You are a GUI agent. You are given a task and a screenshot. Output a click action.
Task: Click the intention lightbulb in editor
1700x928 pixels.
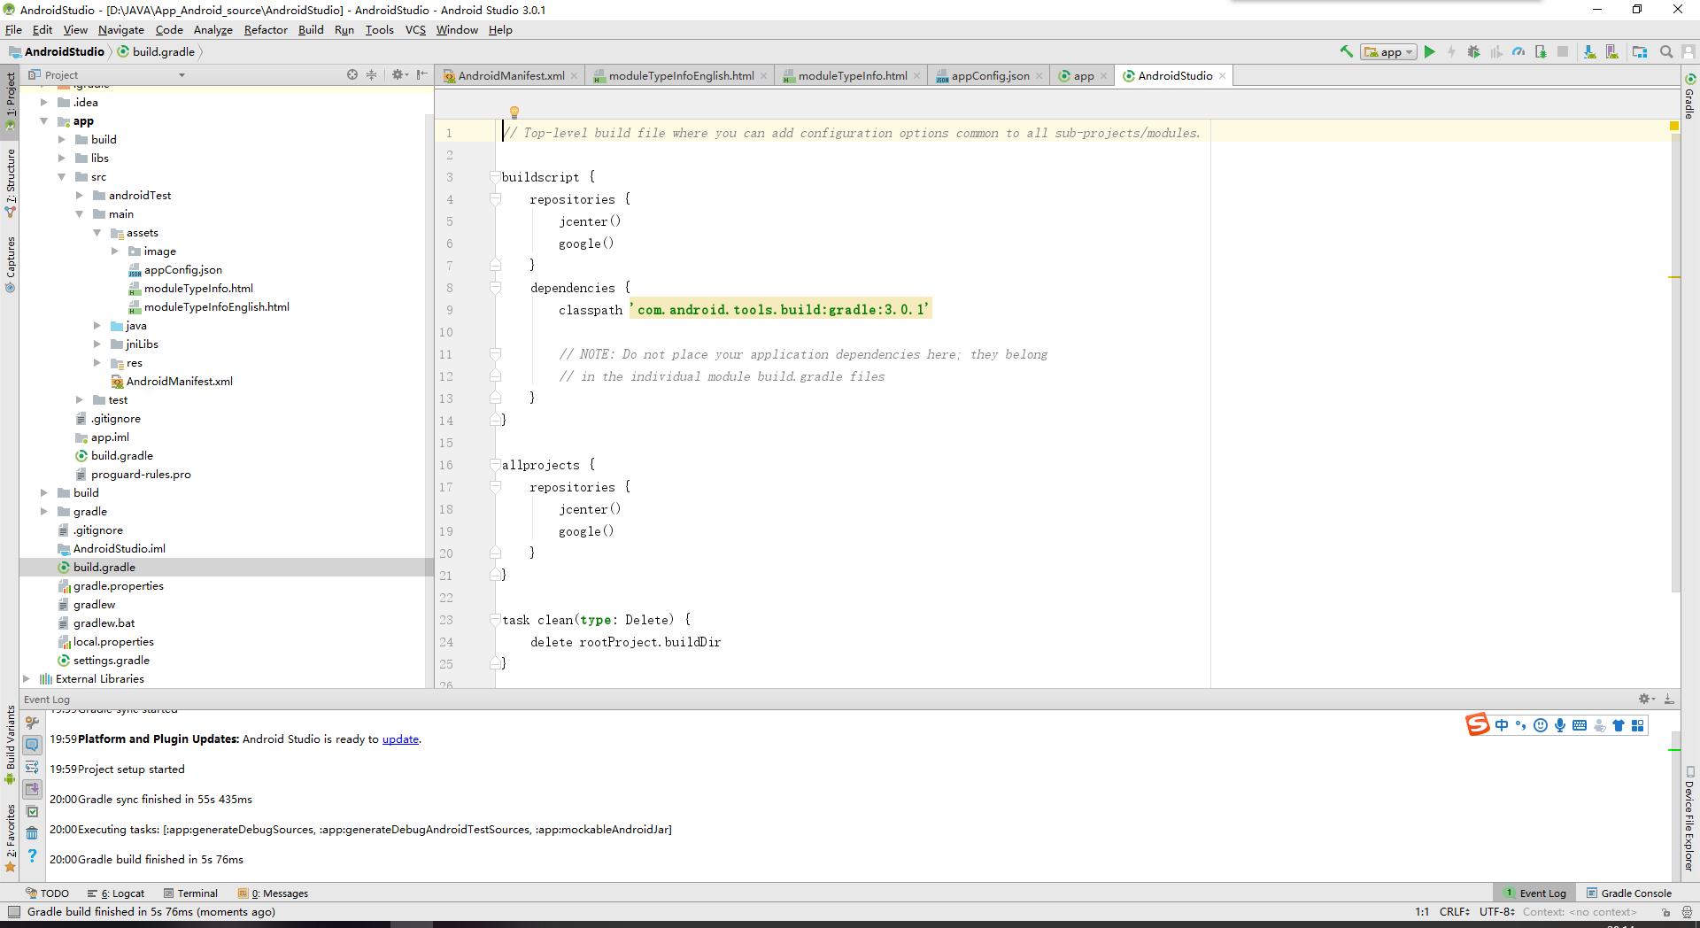(514, 112)
